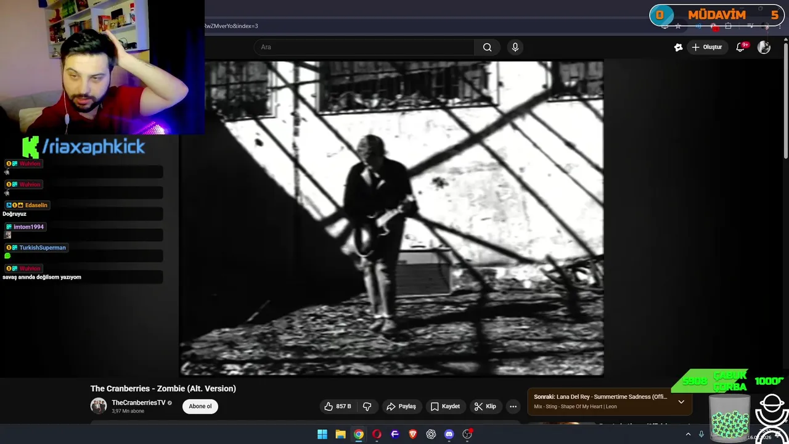Image resolution: width=789 pixels, height=444 pixels.
Task: Create a clip using Klip button
Action: tap(485, 406)
